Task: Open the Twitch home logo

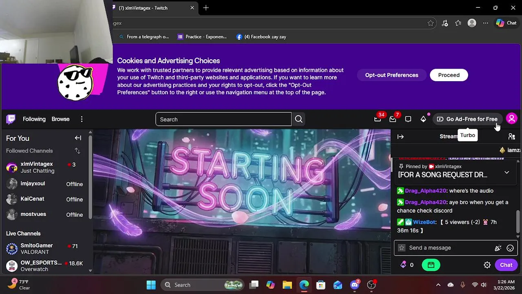Action: pyautogui.click(x=11, y=119)
